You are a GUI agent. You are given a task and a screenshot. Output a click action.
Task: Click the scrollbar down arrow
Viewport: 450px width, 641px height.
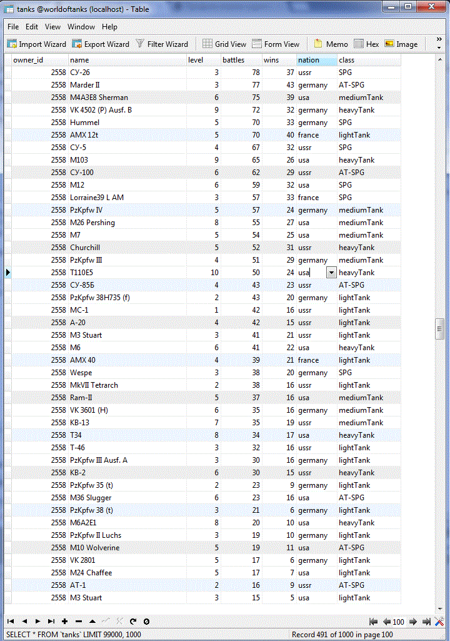click(x=440, y=609)
